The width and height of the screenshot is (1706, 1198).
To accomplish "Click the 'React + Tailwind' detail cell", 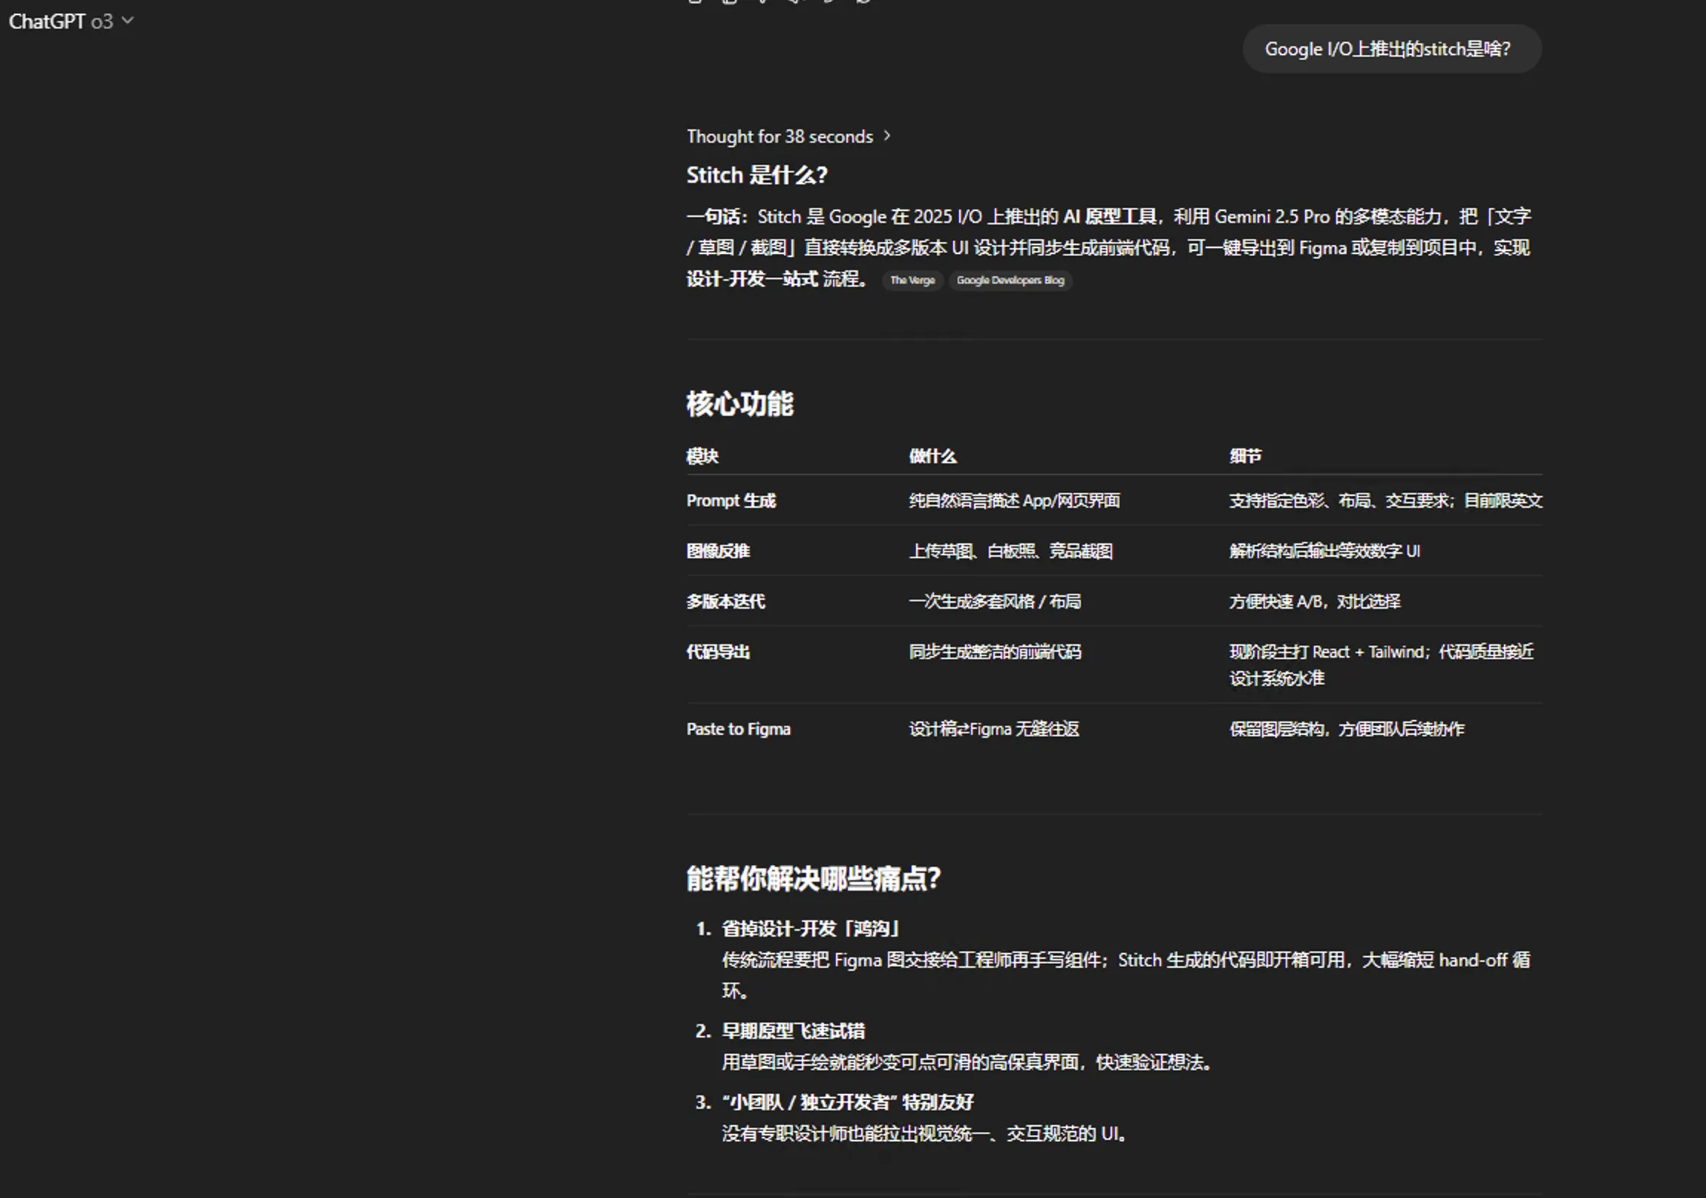I will point(1381,665).
